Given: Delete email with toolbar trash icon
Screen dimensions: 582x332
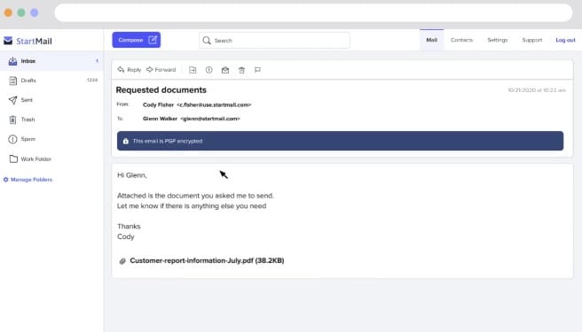Looking at the screenshot, I should click(241, 70).
